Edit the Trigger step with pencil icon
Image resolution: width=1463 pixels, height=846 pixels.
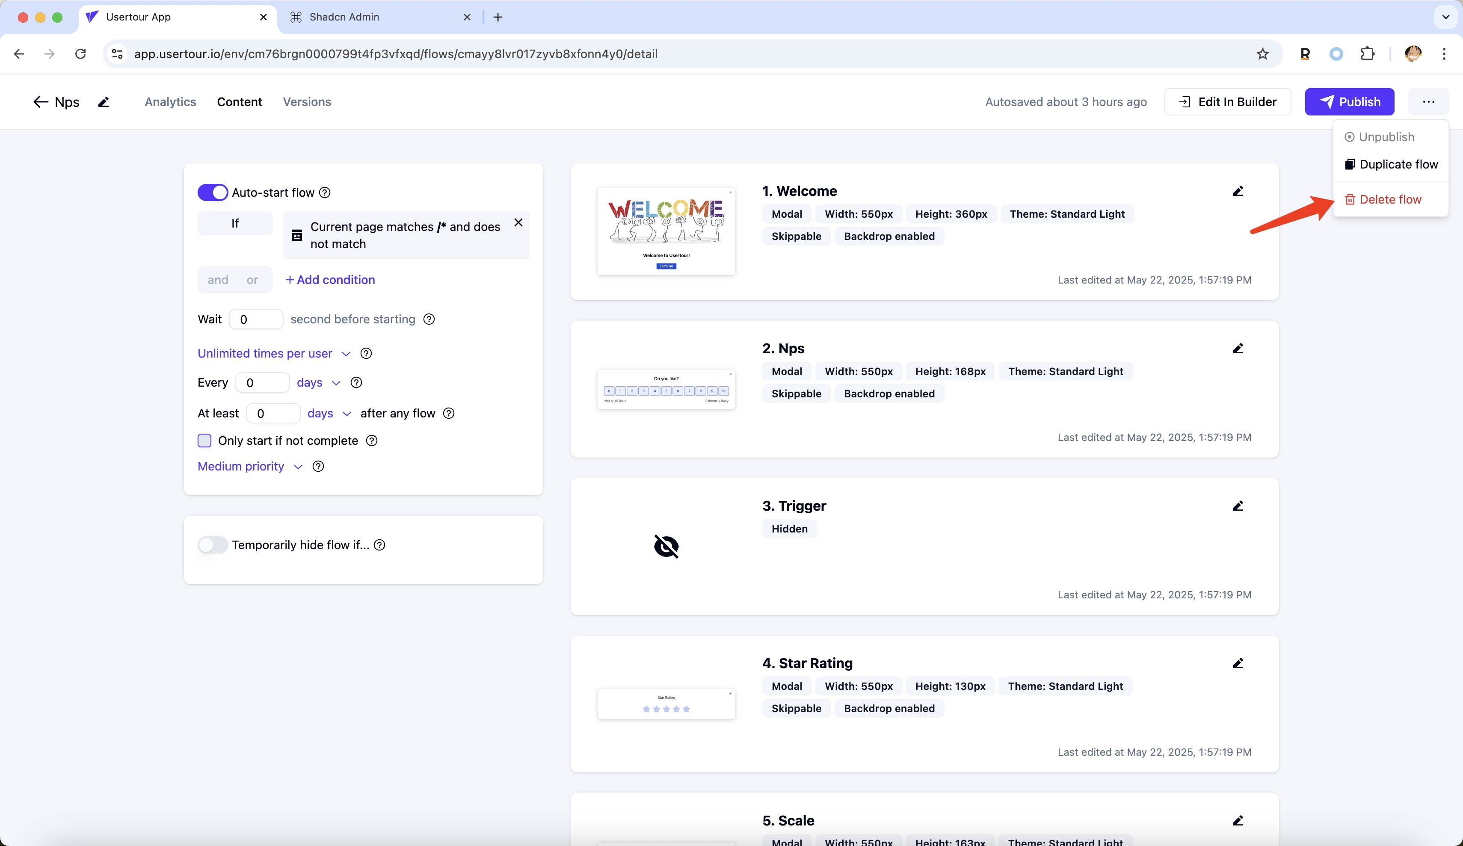(x=1238, y=506)
